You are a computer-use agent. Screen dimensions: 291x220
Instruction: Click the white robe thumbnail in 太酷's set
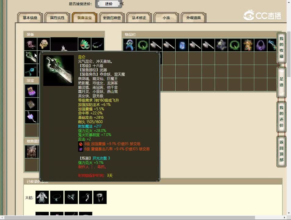pyautogui.click(x=42, y=197)
